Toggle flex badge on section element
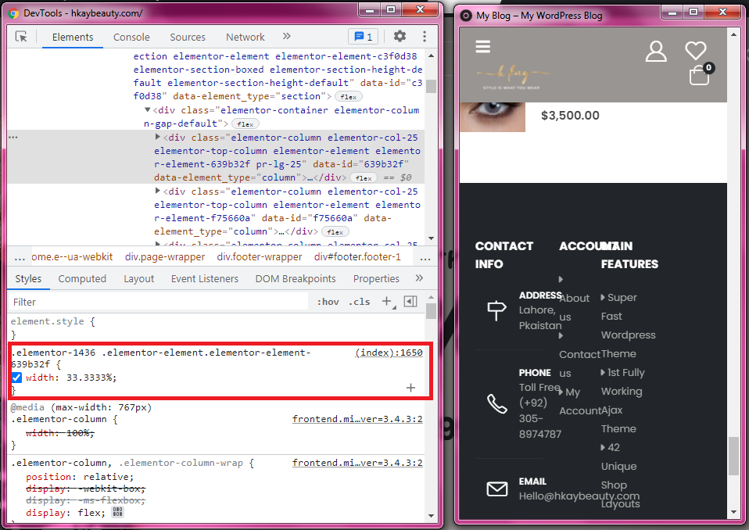The image size is (749, 530). (x=349, y=97)
